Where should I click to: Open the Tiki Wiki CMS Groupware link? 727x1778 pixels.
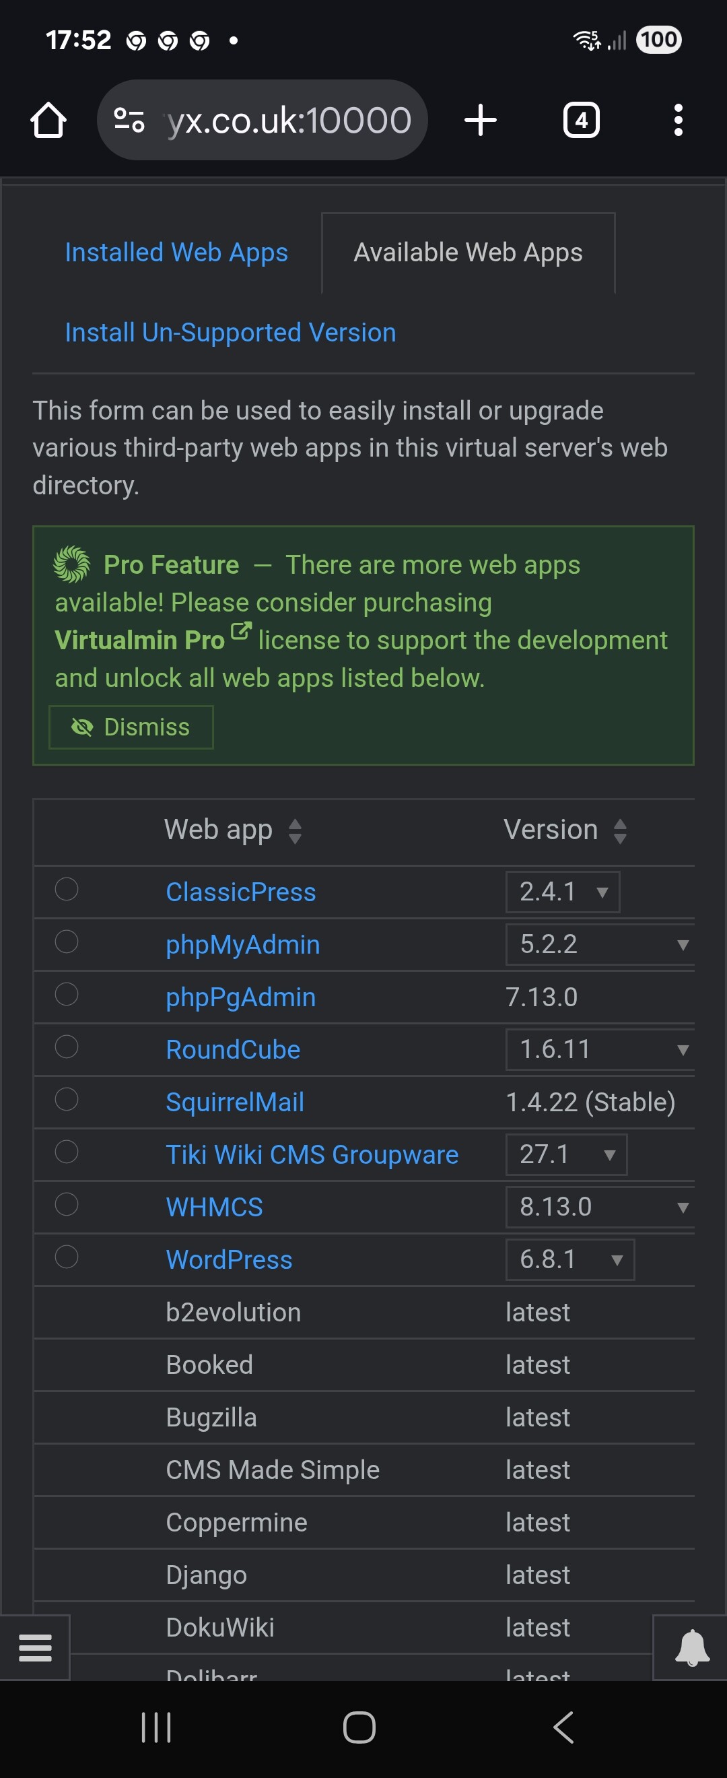click(x=312, y=1154)
